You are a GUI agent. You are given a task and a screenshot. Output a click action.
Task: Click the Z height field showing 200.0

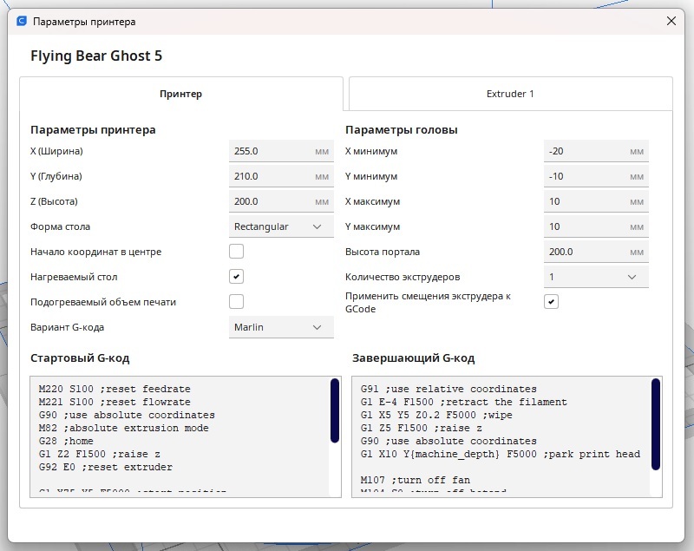click(281, 201)
